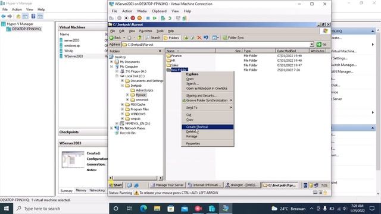Click the red Delete X toolbar icon
This screenshot has width=381, height=214.
[x=199, y=37]
